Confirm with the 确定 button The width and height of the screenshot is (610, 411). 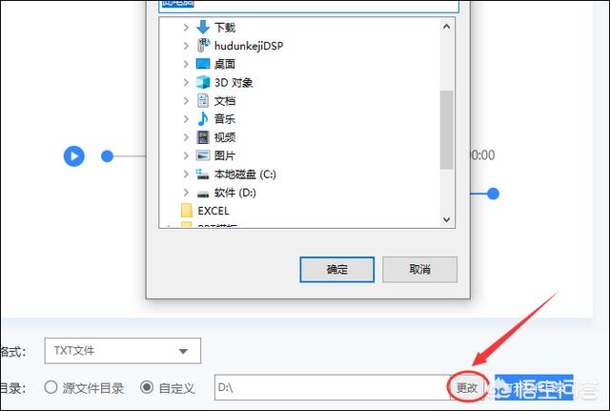click(x=336, y=269)
